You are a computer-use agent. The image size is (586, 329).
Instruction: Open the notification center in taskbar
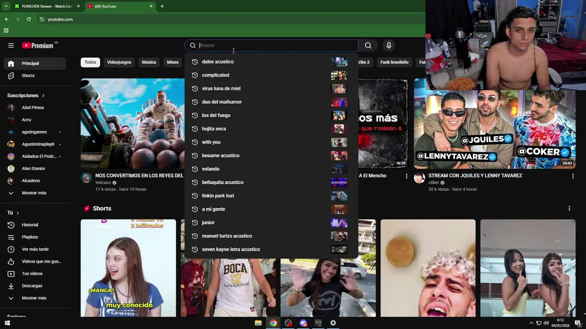(578, 323)
